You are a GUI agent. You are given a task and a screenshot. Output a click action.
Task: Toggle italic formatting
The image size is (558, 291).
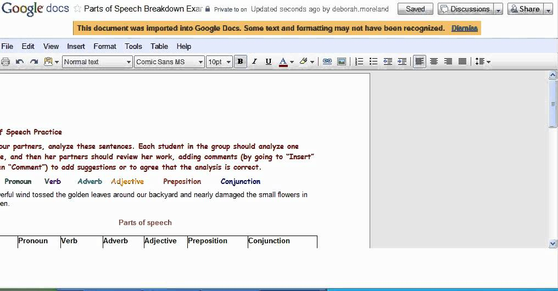pos(254,61)
